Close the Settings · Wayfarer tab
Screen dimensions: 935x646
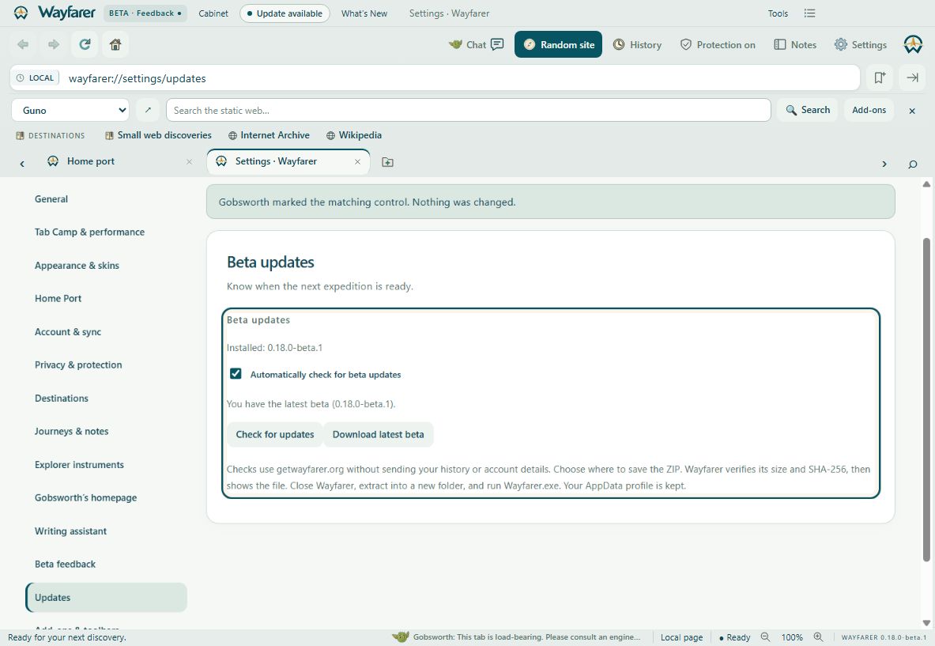coord(357,161)
